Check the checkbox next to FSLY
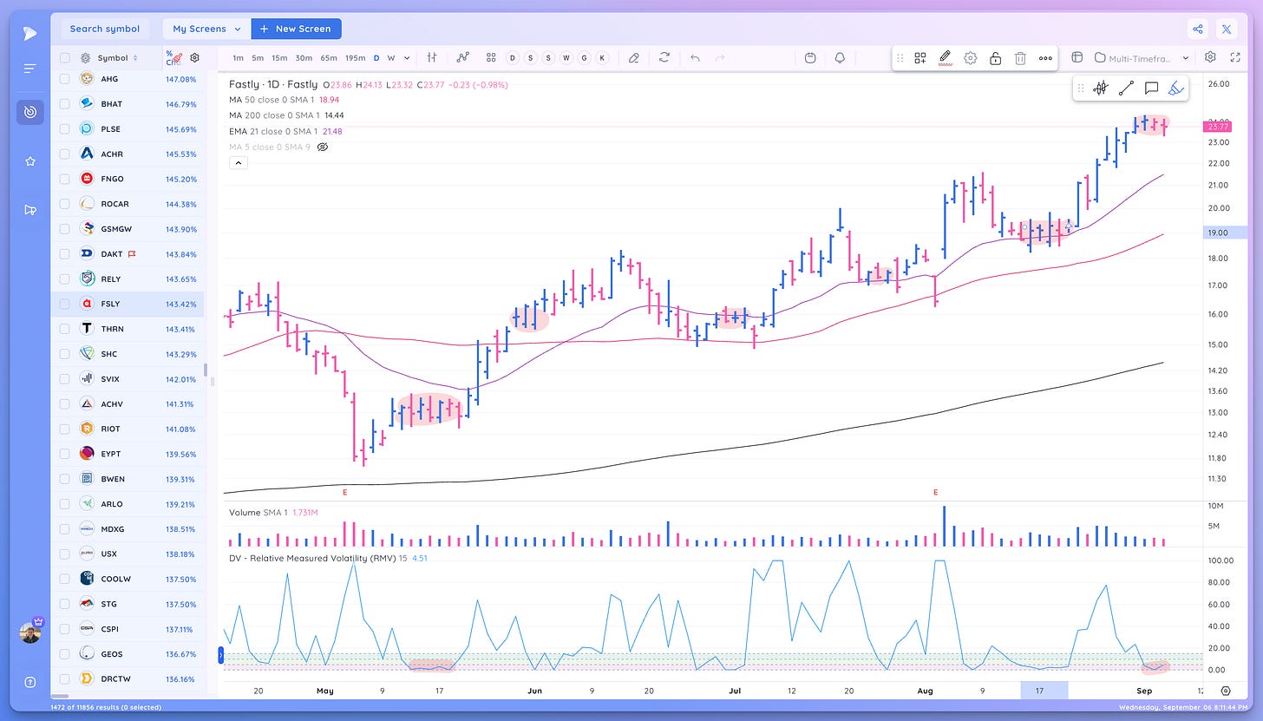The width and height of the screenshot is (1263, 721). click(x=63, y=304)
